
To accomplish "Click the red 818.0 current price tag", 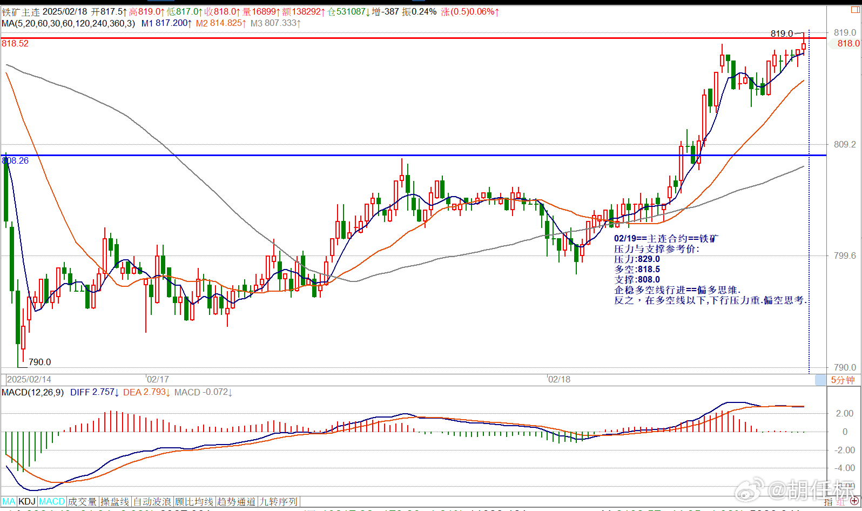I will coord(848,43).
